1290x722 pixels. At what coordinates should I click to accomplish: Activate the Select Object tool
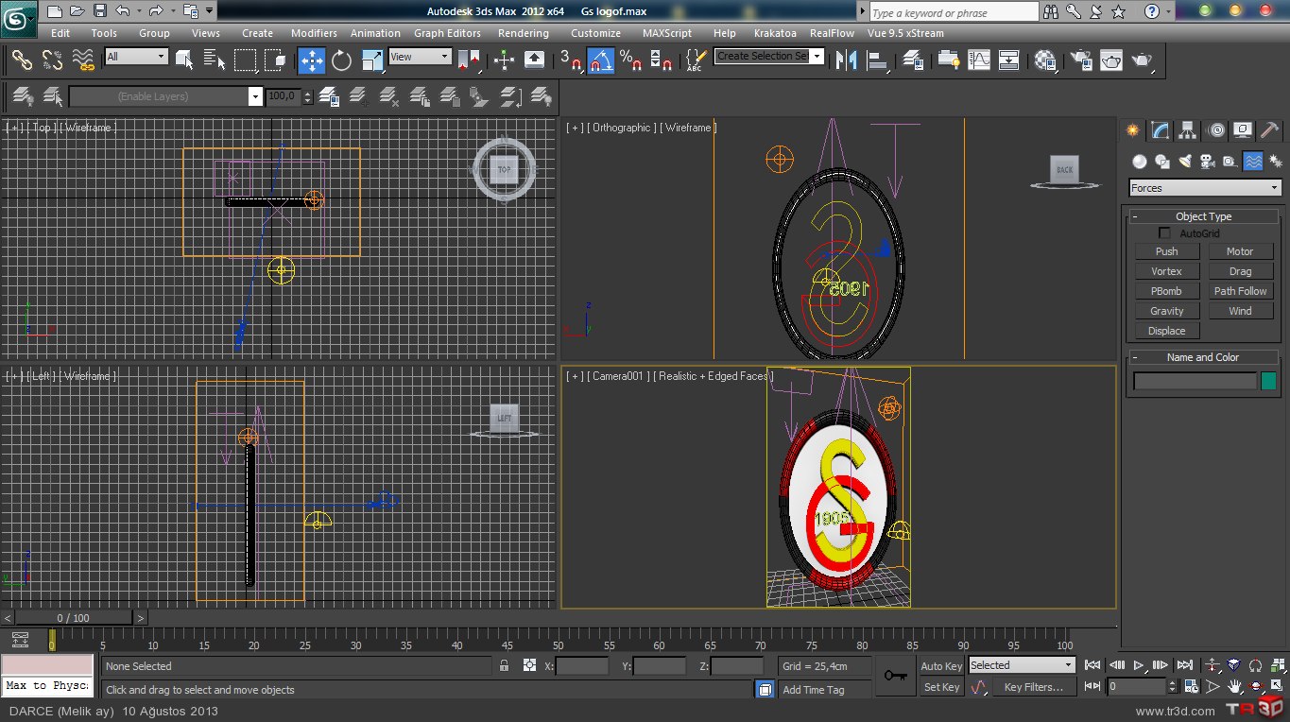[184, 60]
